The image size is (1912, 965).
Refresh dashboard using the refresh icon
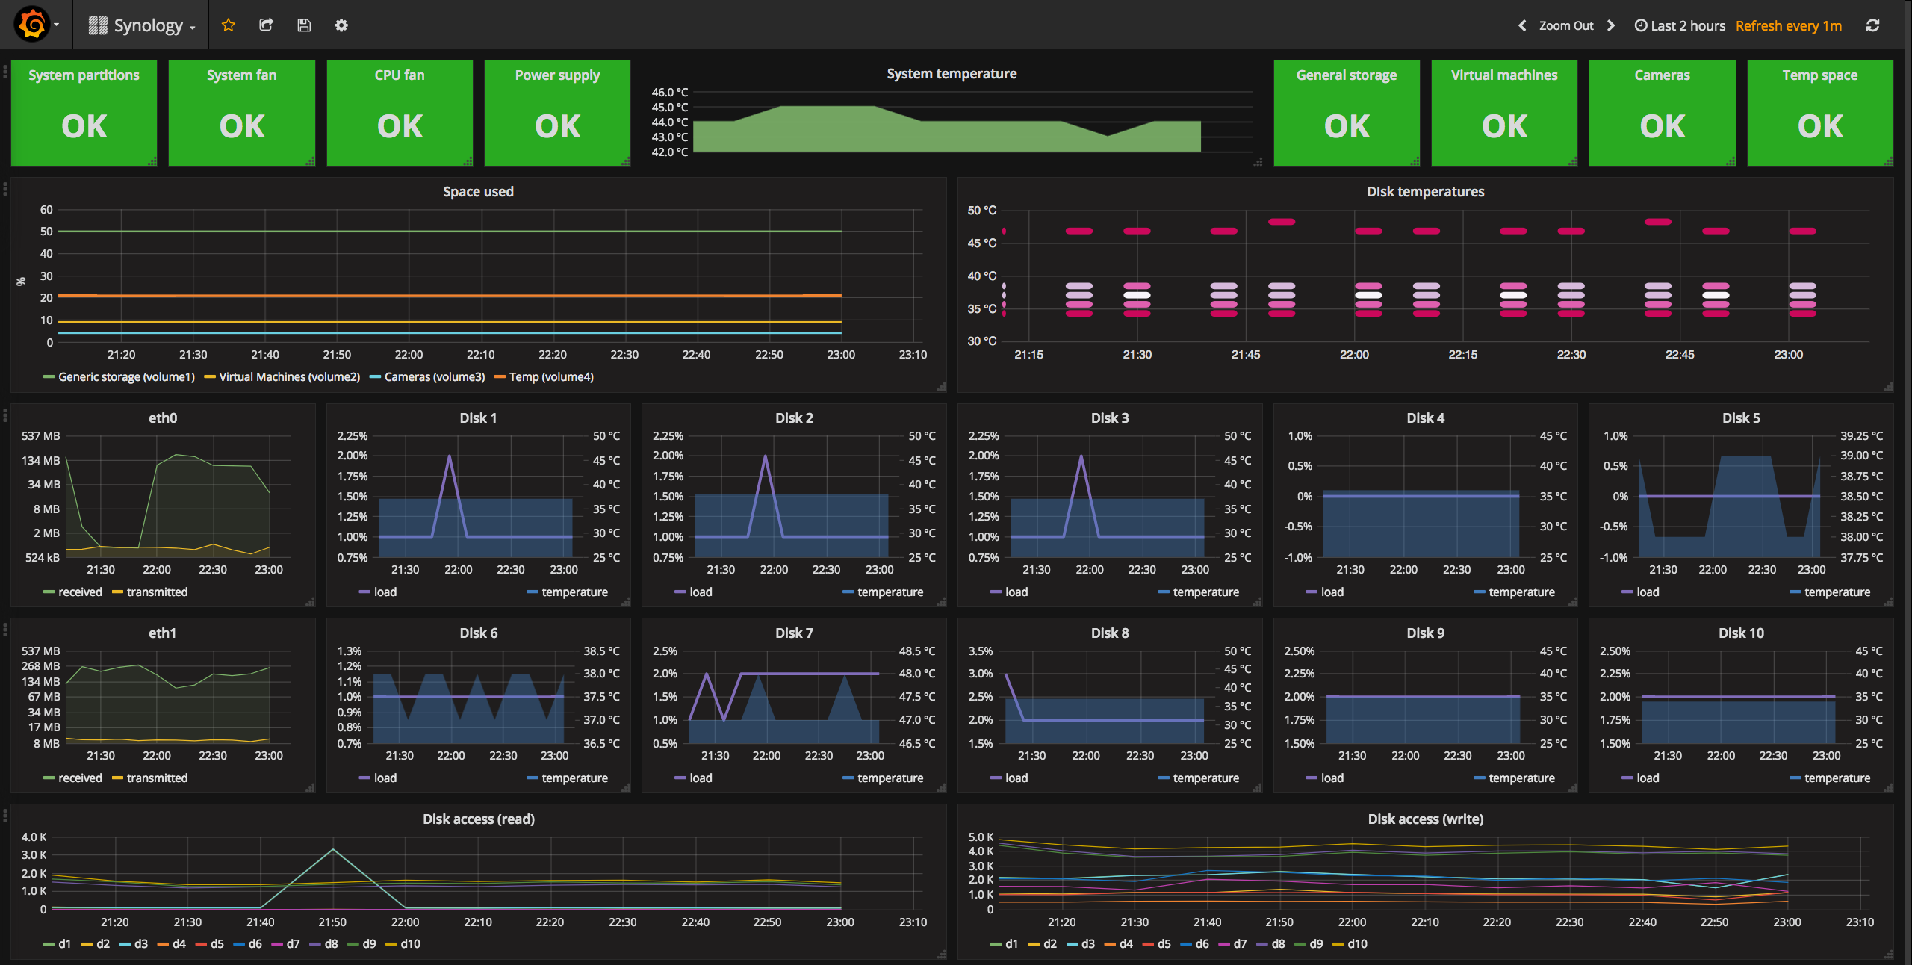pyautogui.click(x=1872, y=25)
